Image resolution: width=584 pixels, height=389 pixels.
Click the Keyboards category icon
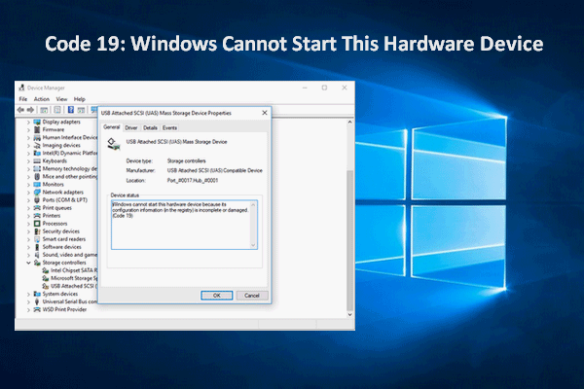(37, 160)
